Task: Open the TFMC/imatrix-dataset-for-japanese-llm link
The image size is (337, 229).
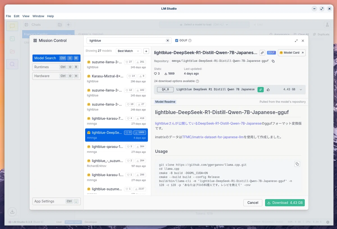Action: tap(213, 137)
